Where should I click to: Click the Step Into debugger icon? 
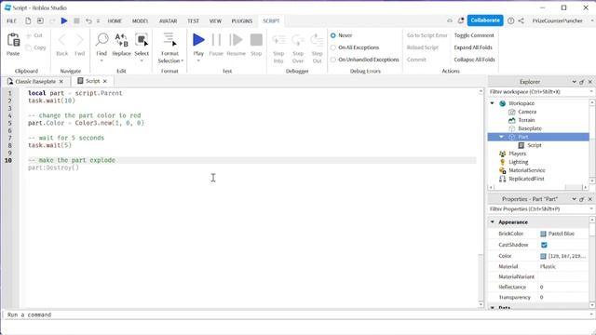point(278,39)
